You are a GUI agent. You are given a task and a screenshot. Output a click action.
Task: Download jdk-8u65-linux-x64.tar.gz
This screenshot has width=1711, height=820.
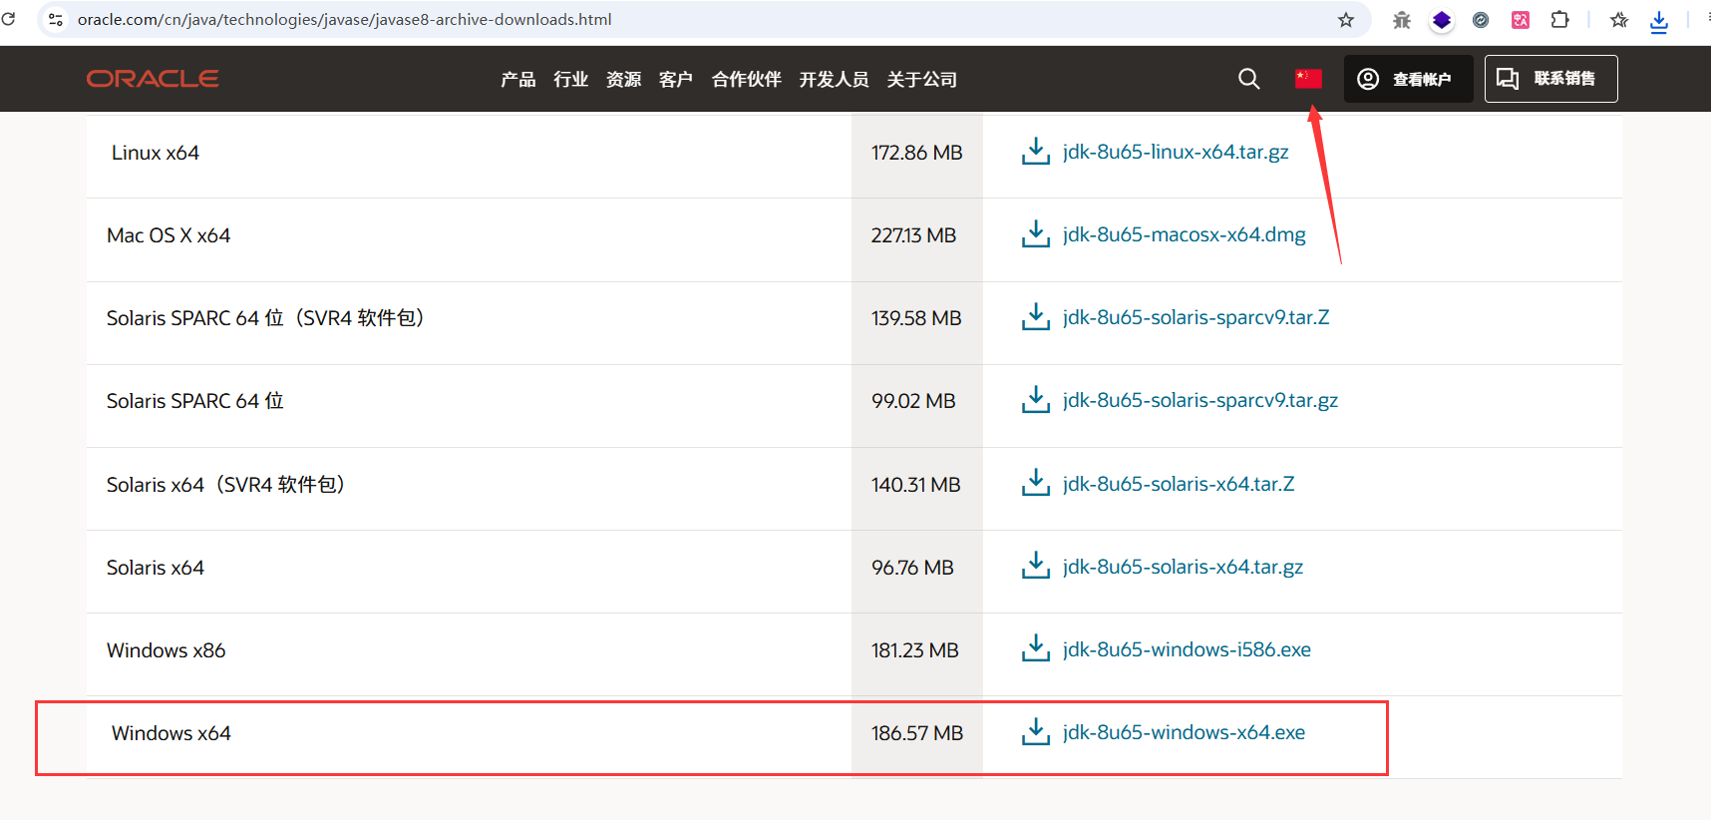point(1176,152)
